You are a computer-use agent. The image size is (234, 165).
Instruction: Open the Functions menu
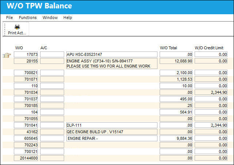click(28, 18)
